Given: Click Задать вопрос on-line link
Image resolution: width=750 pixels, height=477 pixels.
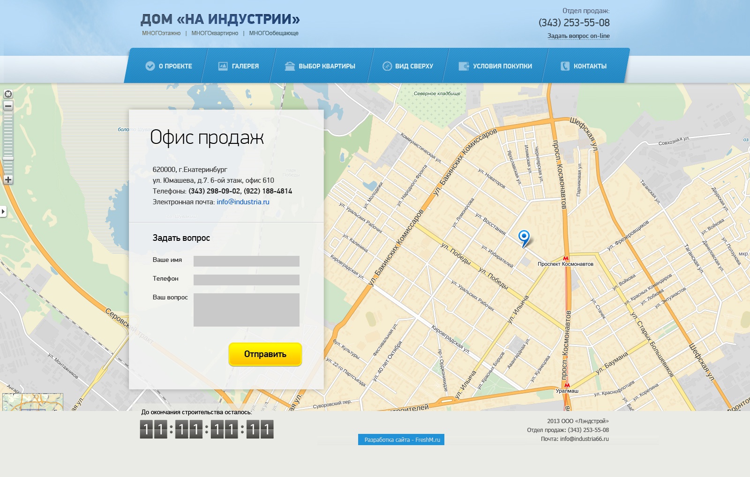Looking at the screenshot, I should click(578, 36).
